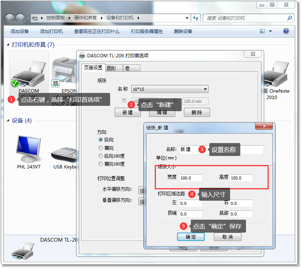Click 添加打印机 in the toolbar
Image resolution: width=302 pixels, height=269 pixels.
coord(51,31)
